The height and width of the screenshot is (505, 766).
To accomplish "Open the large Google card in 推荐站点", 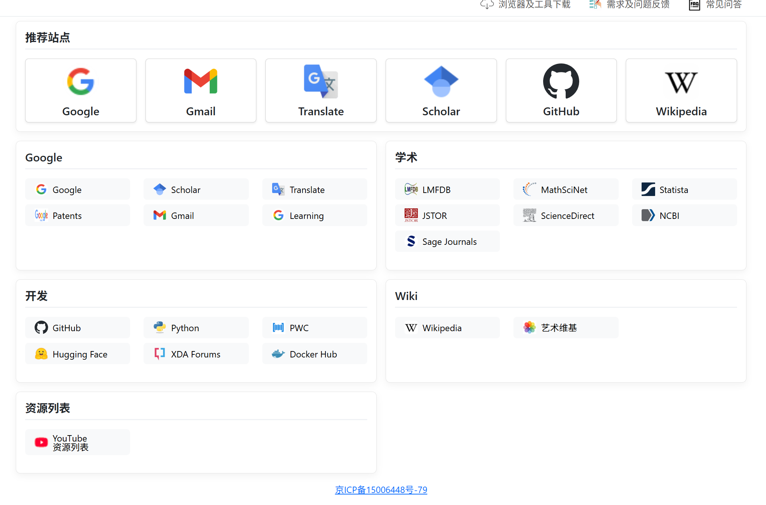I will click(x=81, y=90).
